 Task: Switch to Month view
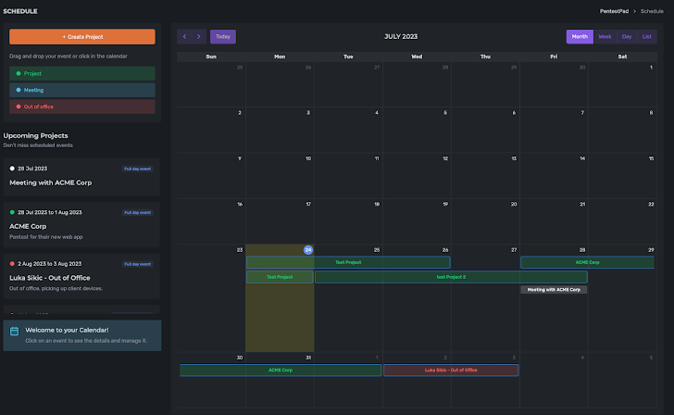[580, 37]
